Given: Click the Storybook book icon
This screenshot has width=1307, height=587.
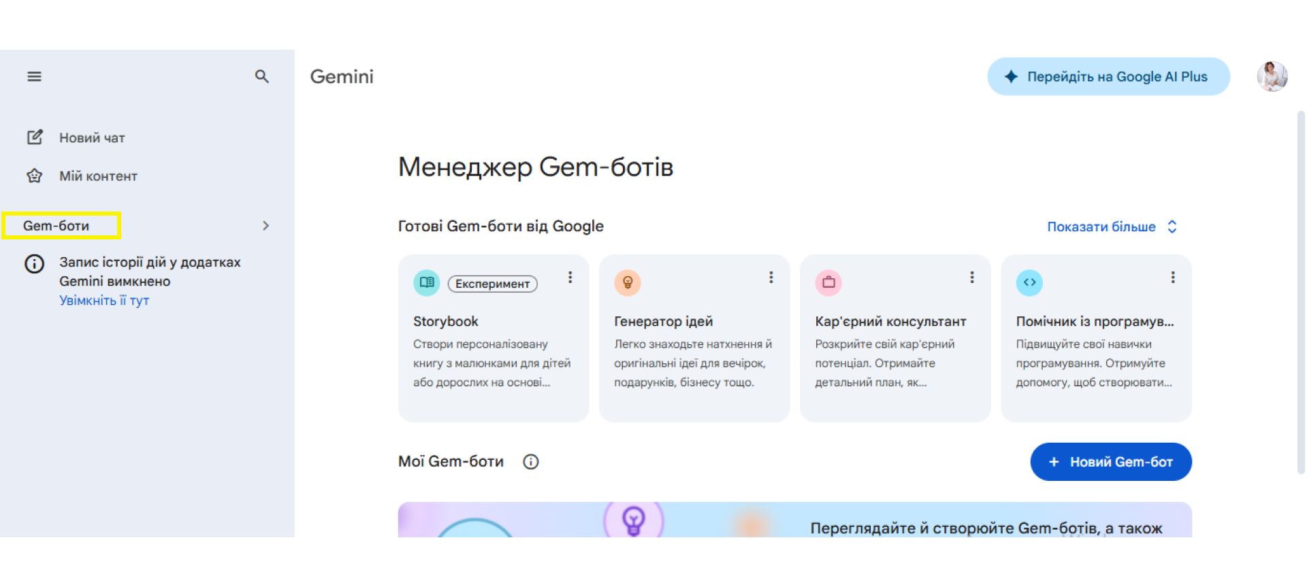Looking at the screenshot, I should coord(427,282).
